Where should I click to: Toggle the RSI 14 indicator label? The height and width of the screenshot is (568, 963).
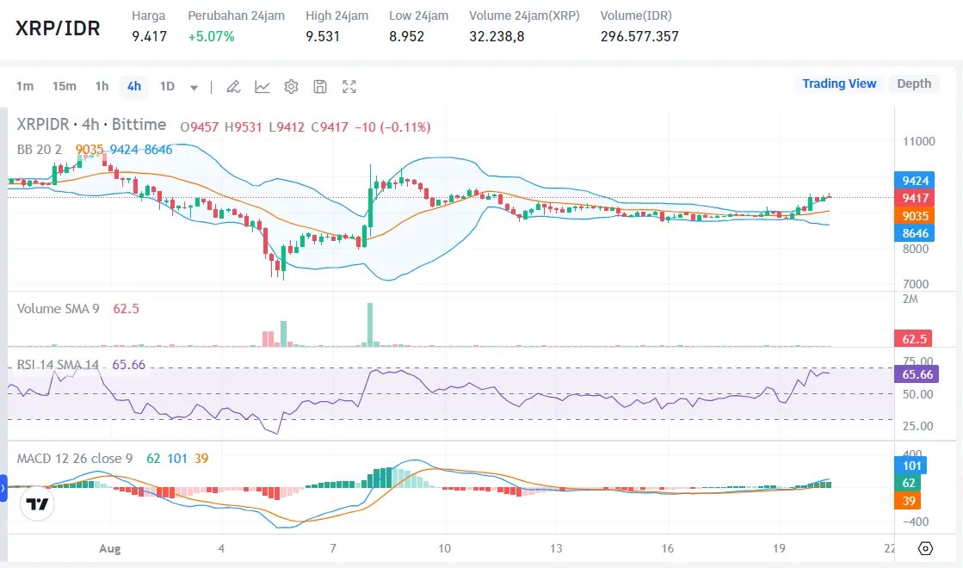[57, 365]
